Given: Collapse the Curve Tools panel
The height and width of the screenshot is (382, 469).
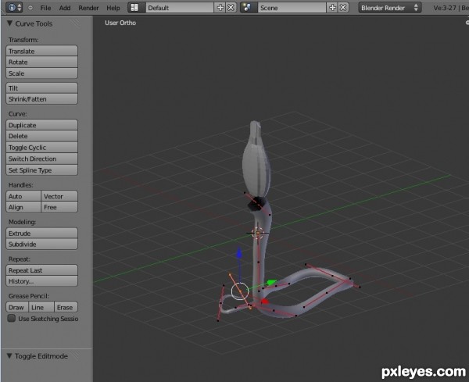Looking at the screenshot, I should click(9, 23).
